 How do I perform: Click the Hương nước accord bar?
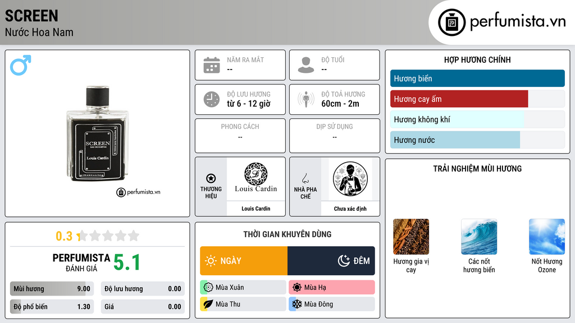pyautogui.click(x=477, y=140)
